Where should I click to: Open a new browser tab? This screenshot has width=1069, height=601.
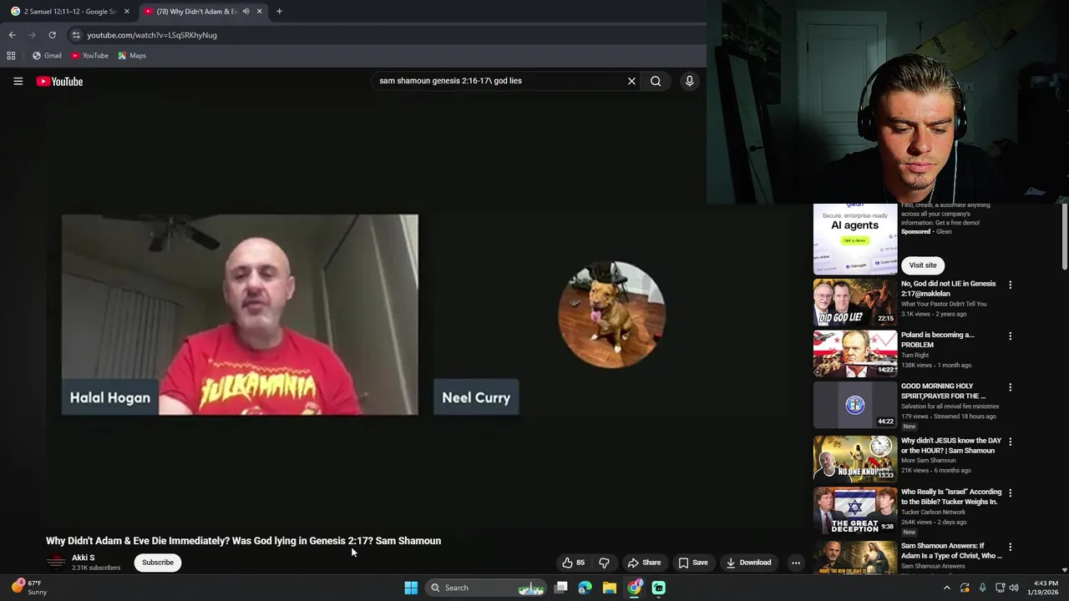pyautogui.click(x=279, y=12)
